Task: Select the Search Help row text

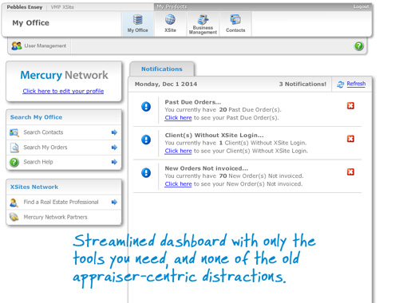Action: click(x=38, y=162)
